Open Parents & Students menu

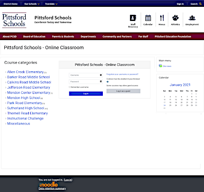pyautogui.click(x=63, y=37)
